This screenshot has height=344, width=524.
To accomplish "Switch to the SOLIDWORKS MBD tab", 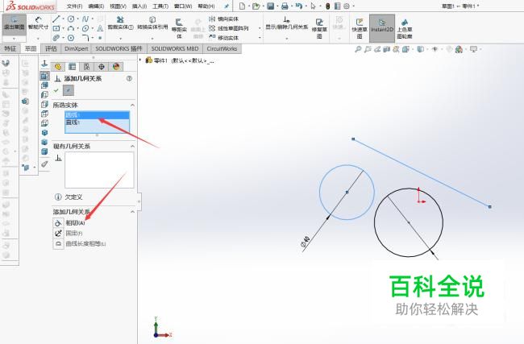I will pyautogui.click(x=175, y=49).
